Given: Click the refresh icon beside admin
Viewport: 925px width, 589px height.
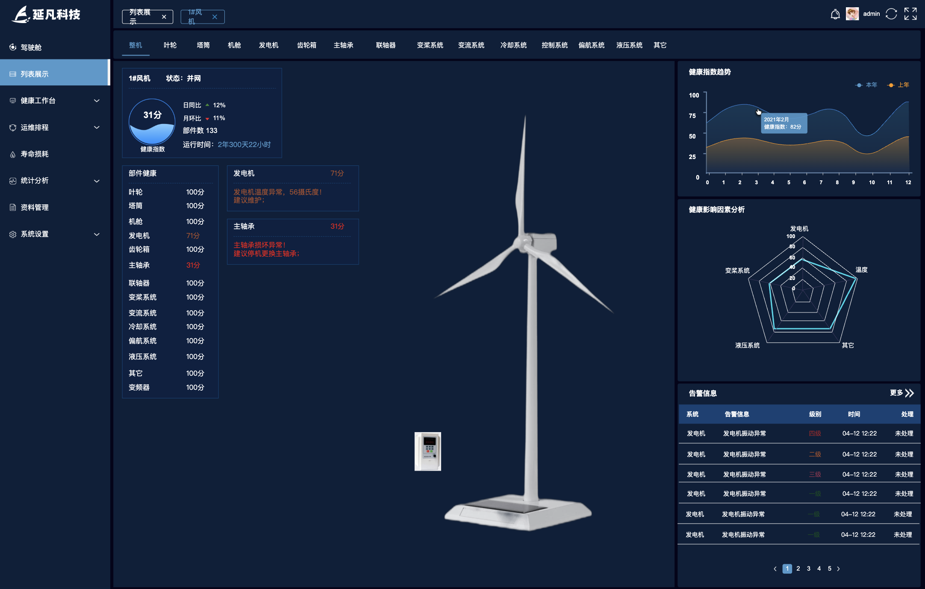Looking at the screenshot, I should 891,14.
